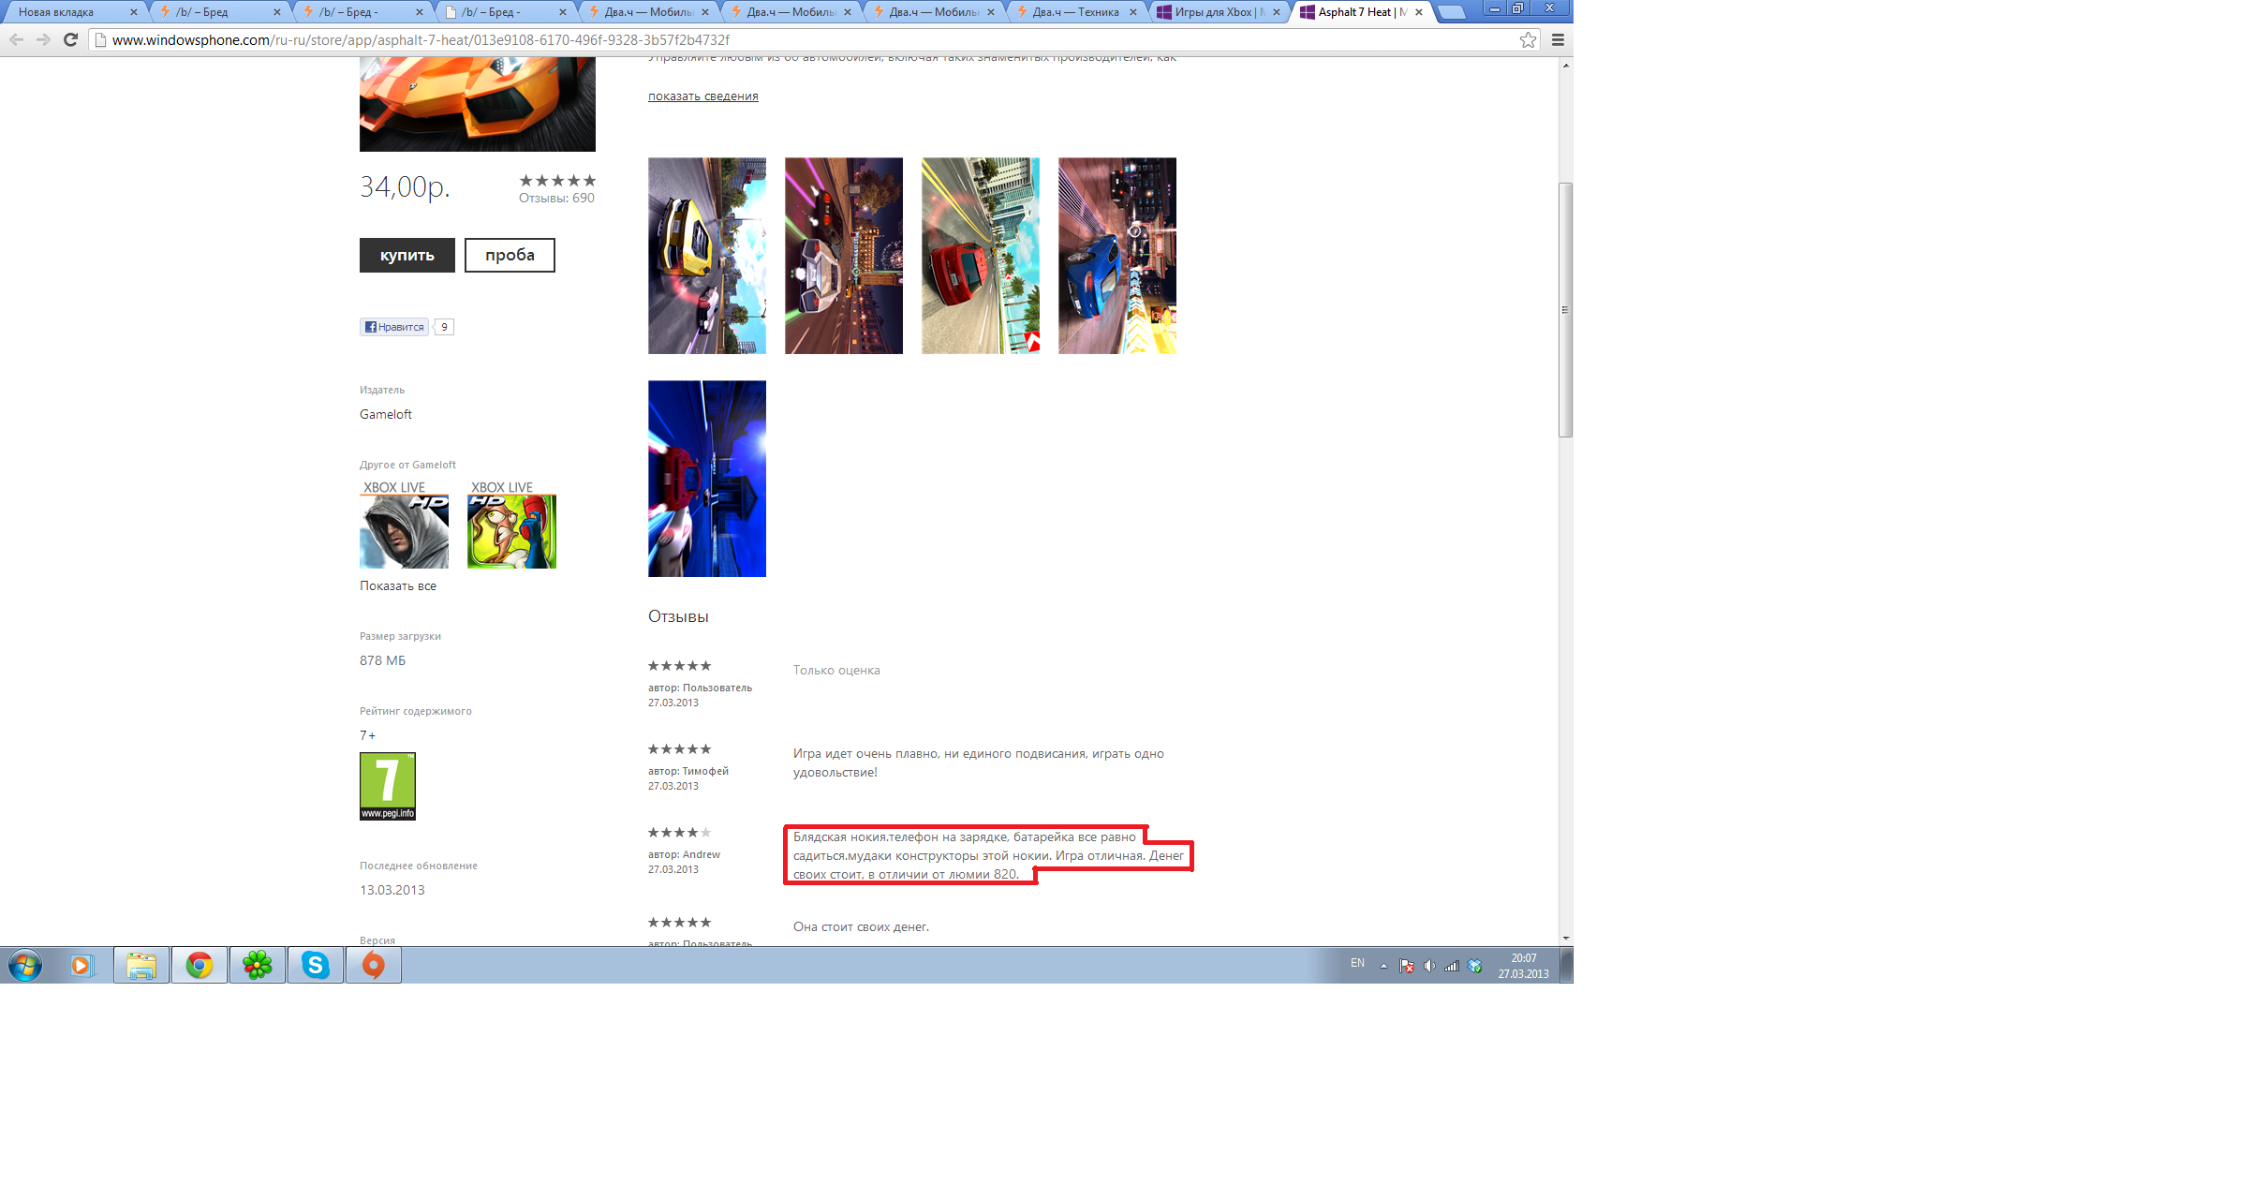Open red car screenshot thumbnail
2247x1199 pixels.
[x=981, y=256]
